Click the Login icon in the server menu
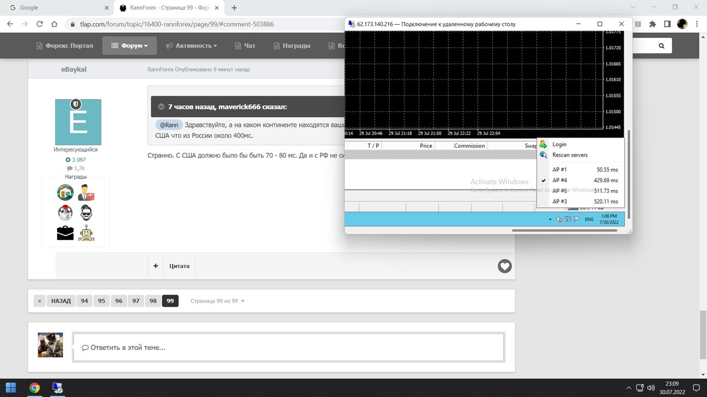This screenshot has width=707, height=397. (x=543, y=144)
